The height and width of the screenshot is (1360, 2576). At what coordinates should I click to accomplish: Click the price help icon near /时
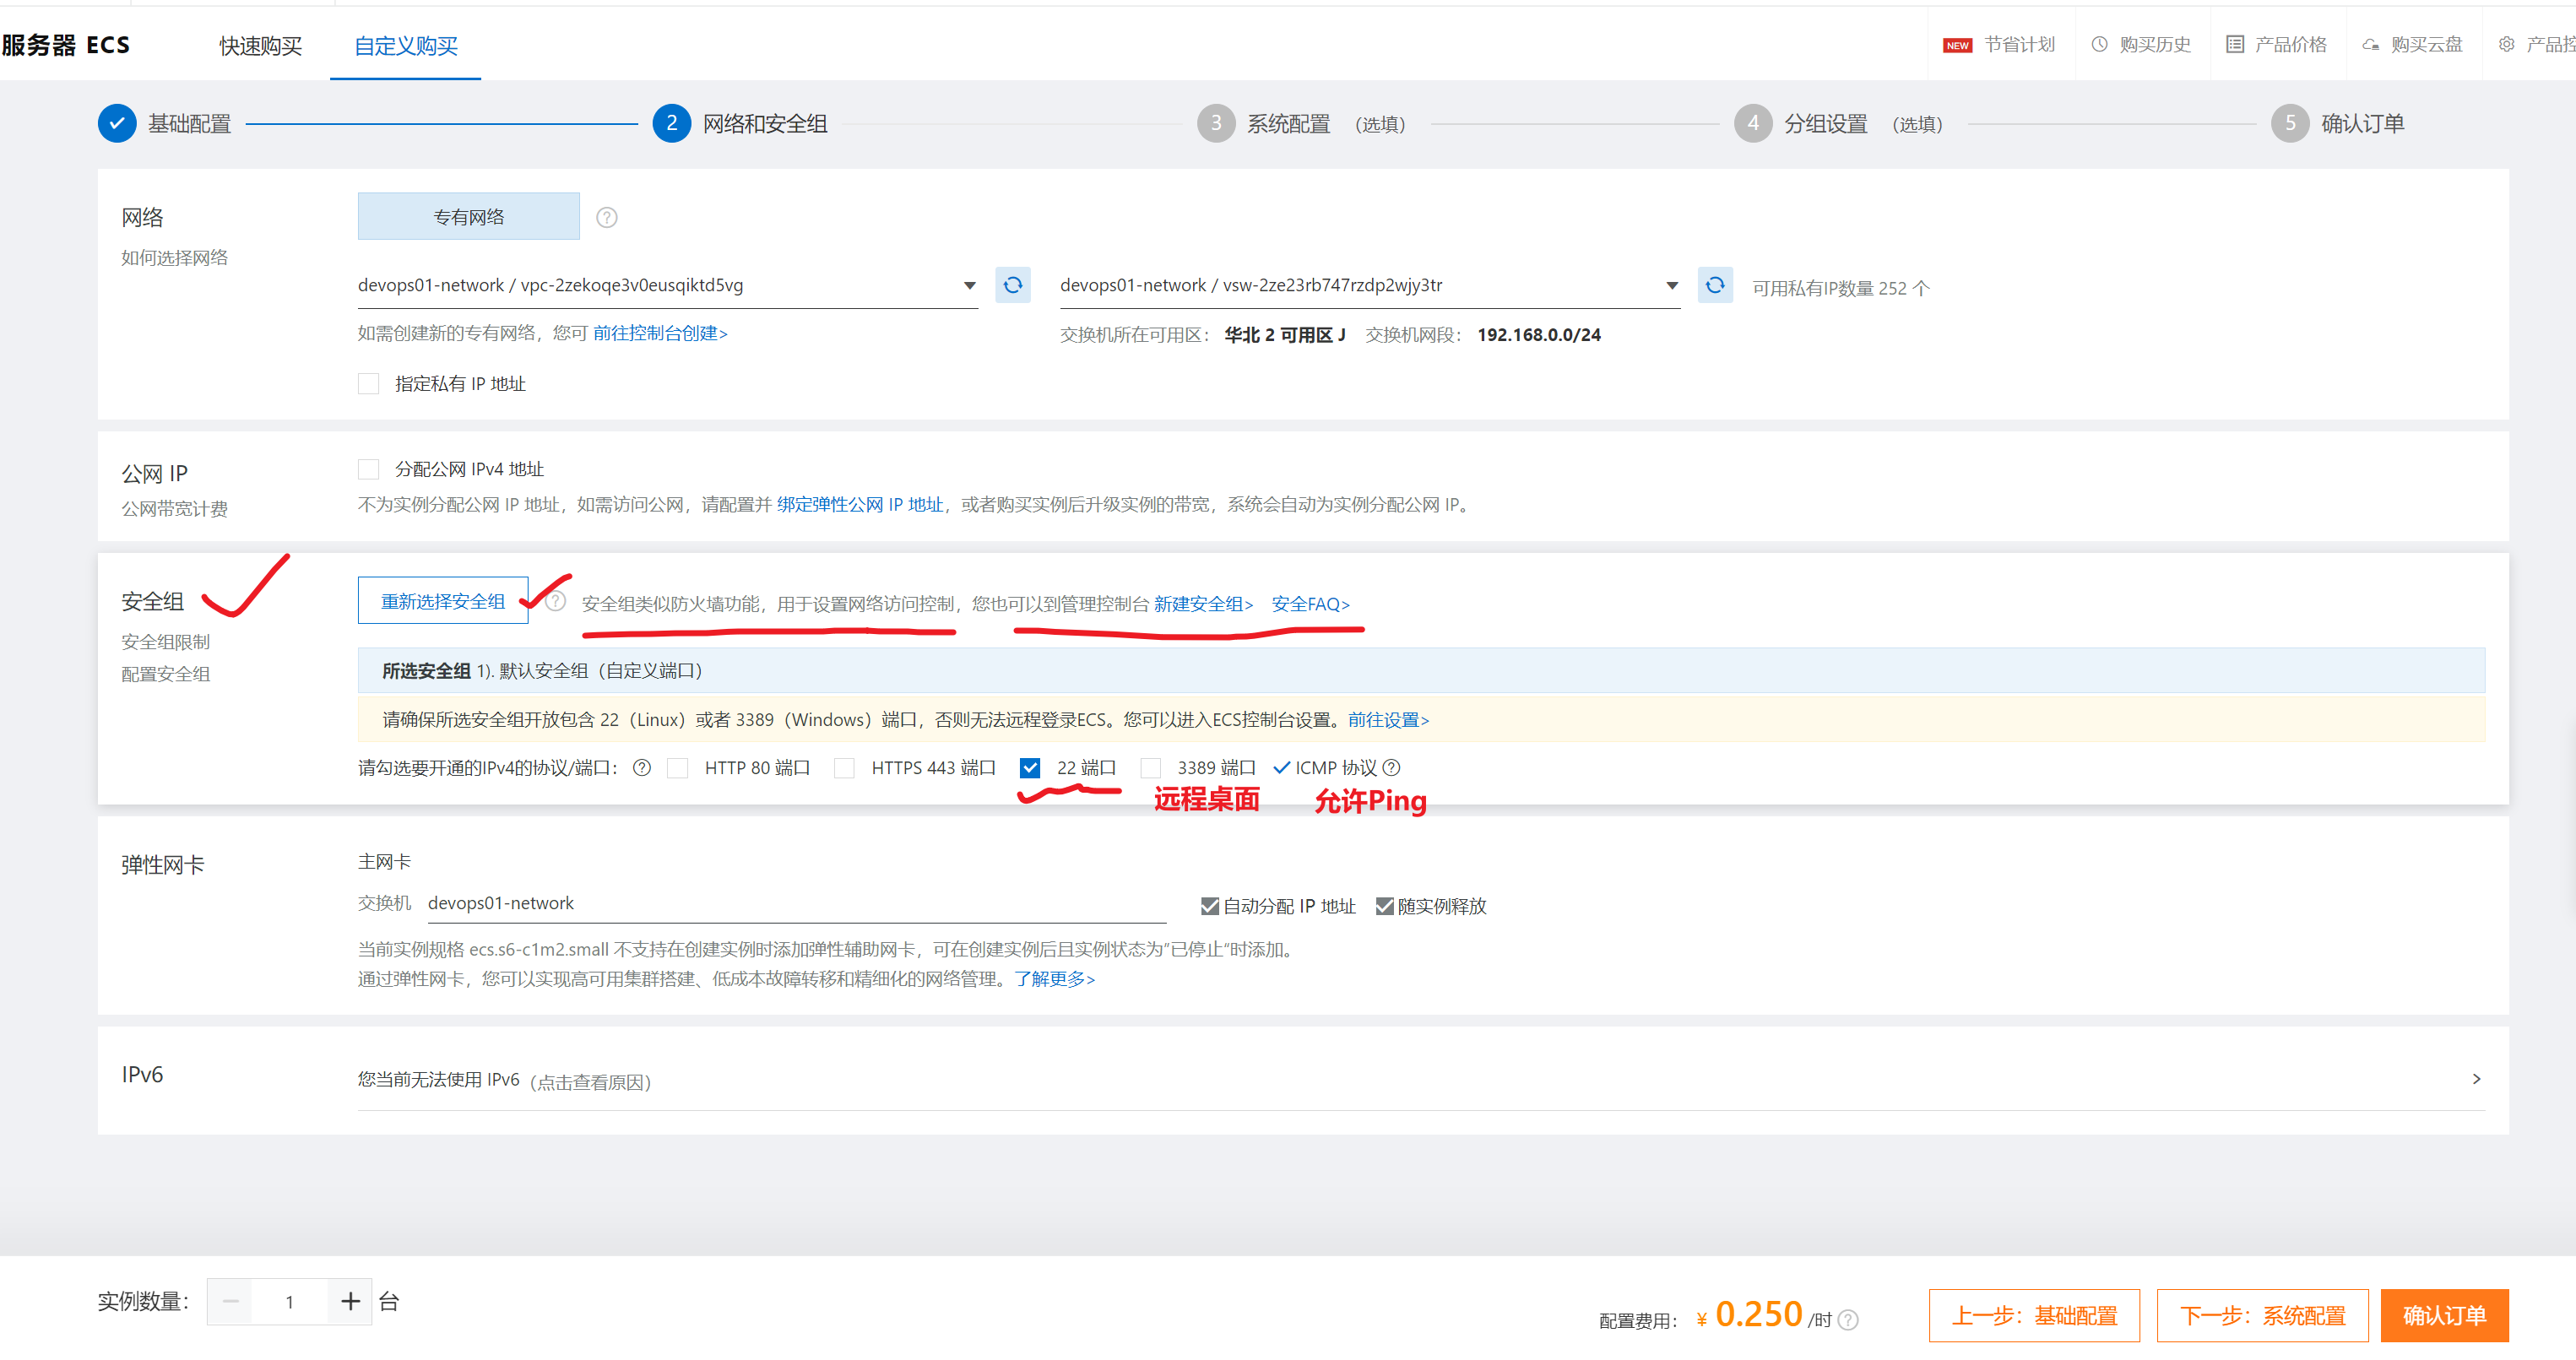pyautogui.click(x=1848, y=1320)
